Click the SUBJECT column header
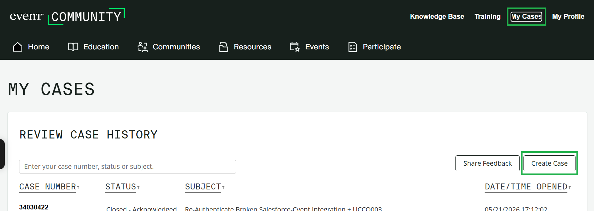This screenshot has width=594, height=211. [203, 187]
